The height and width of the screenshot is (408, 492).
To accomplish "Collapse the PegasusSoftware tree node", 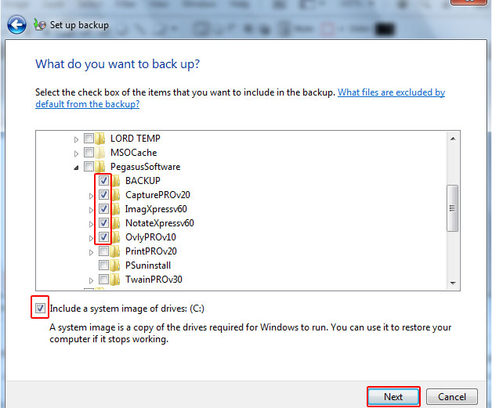I will click(77, 167).
